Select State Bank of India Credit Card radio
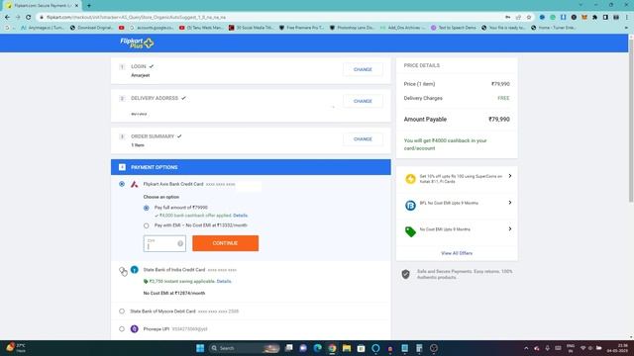The image size is (634, 356). click(122, 270)
